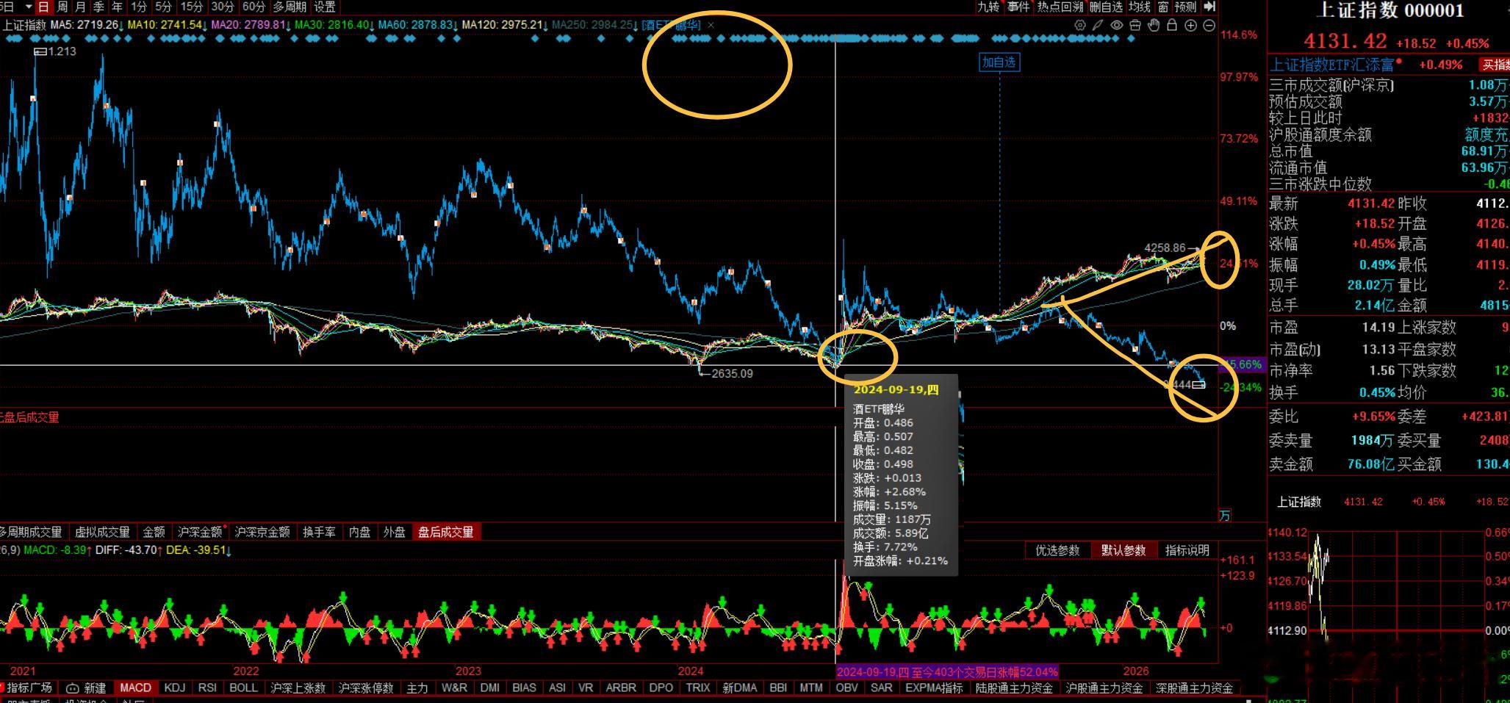Toggle the eye visibility icon on chart toolbar
The height and width of the screenshot is (703, 1510).
coord(1117,25)
